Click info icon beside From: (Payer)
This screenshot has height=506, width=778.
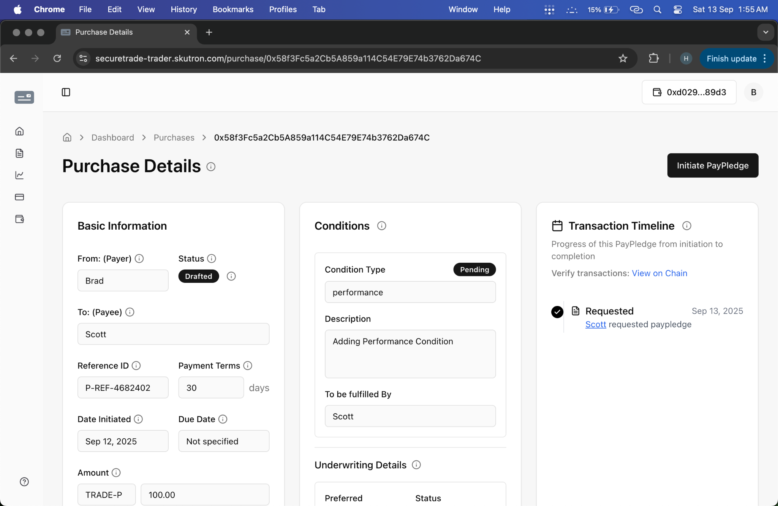tap(139, 259)
